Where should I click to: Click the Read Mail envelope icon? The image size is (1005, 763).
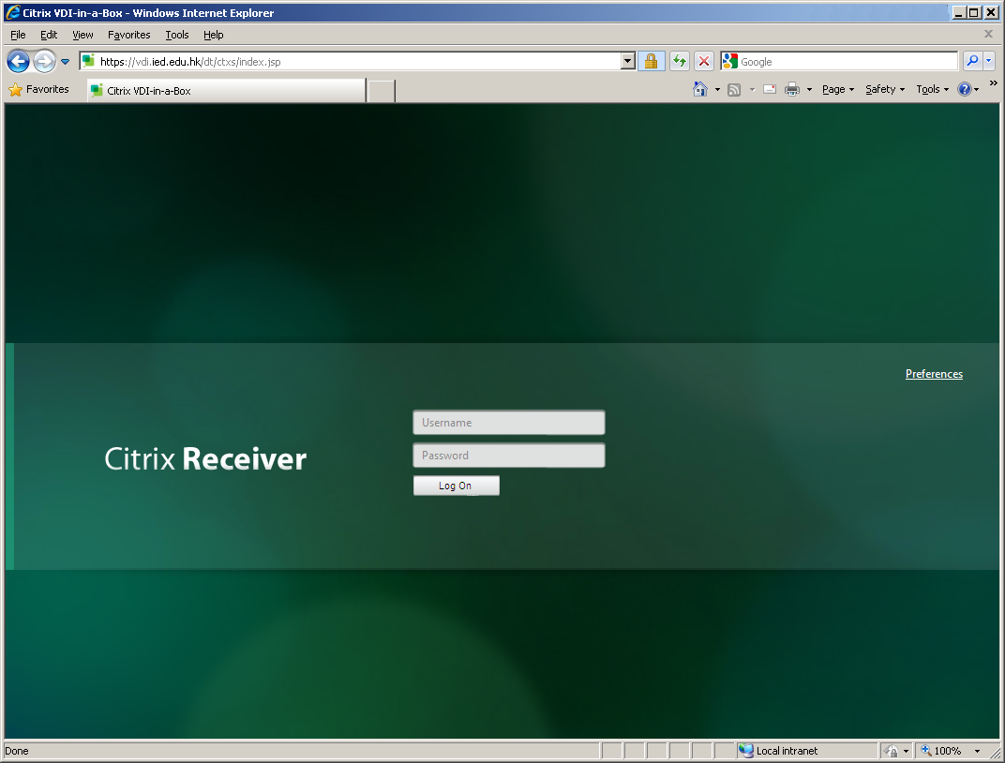click(x=769, y=90)
